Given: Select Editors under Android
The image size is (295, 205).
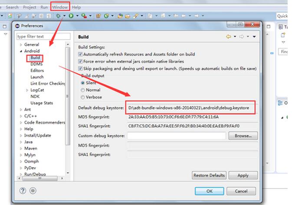Looking at the screenshot, I should [37, 70].
